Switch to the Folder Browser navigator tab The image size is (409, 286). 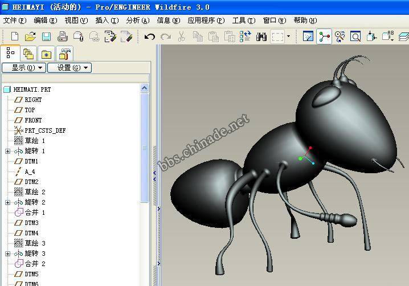(x=28, y=54)
